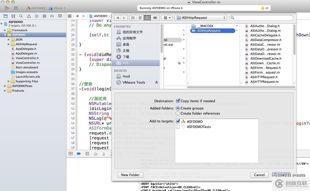Click the pause execution icon in debug bar
This screenshot has width=310, height=191.
(x=87, y=154)
